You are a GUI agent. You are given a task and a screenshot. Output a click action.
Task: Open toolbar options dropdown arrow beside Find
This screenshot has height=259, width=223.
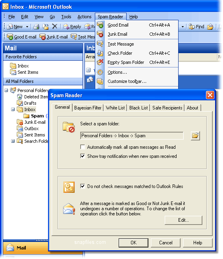[x=183, y=27]
